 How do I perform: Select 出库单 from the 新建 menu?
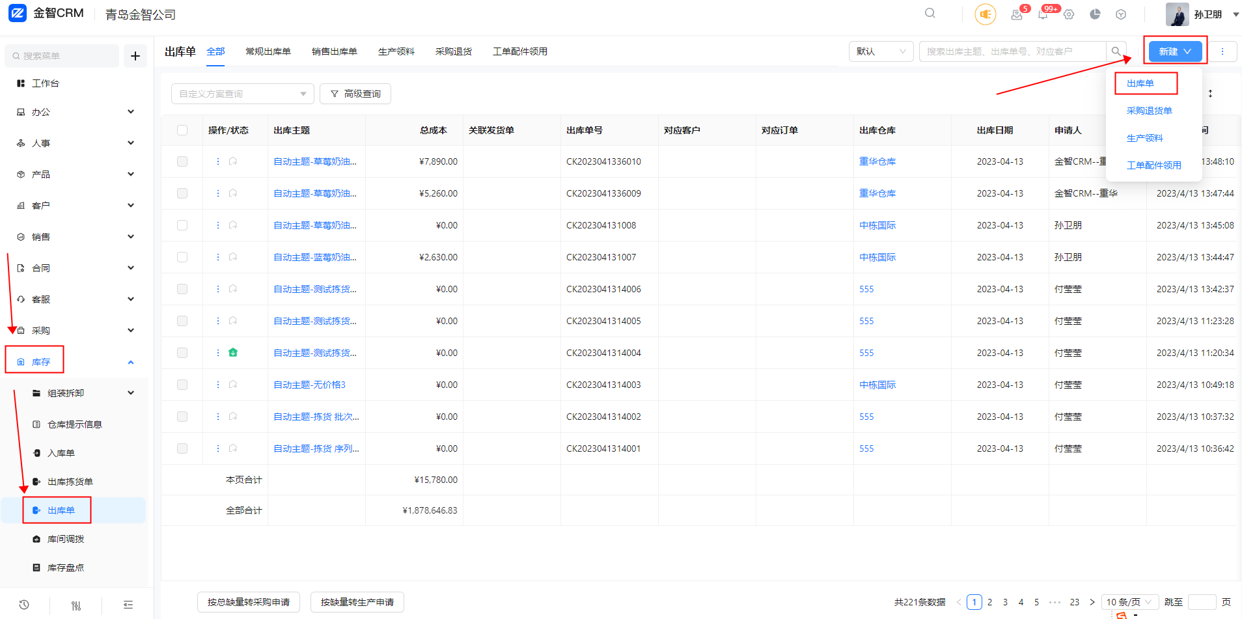click(x=1140, y=83)
